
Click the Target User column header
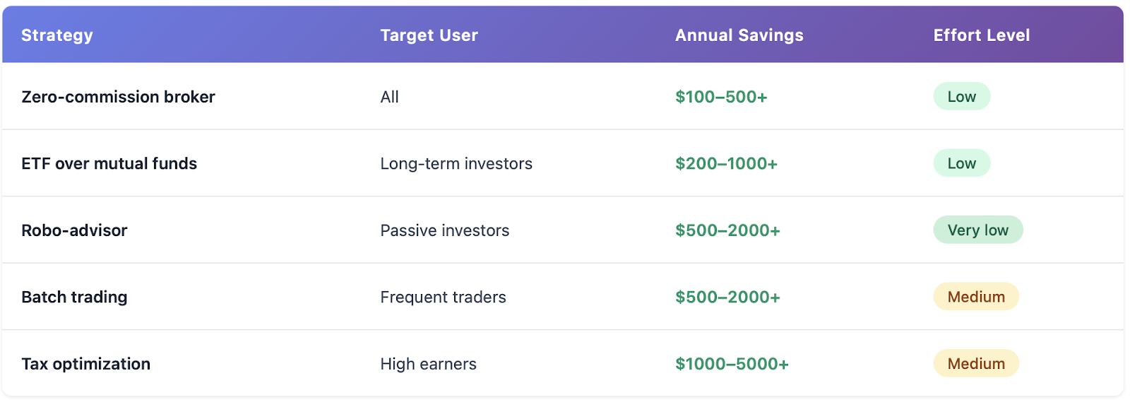[429, 35]
